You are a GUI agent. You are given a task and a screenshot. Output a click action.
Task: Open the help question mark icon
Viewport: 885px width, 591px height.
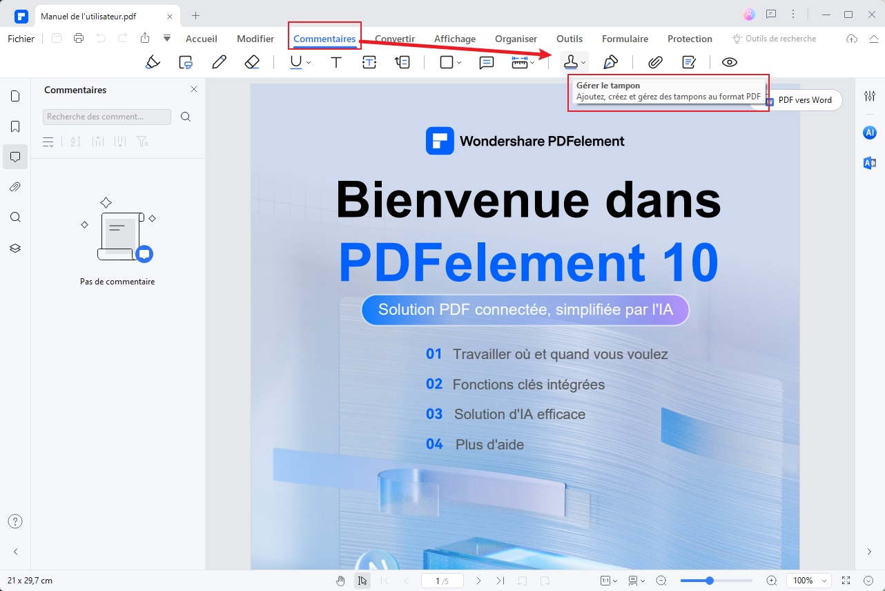point(15,521)
